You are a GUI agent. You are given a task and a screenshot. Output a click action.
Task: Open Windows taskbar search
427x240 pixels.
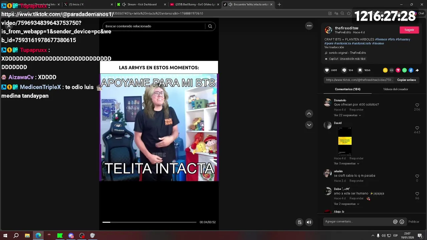16,236
